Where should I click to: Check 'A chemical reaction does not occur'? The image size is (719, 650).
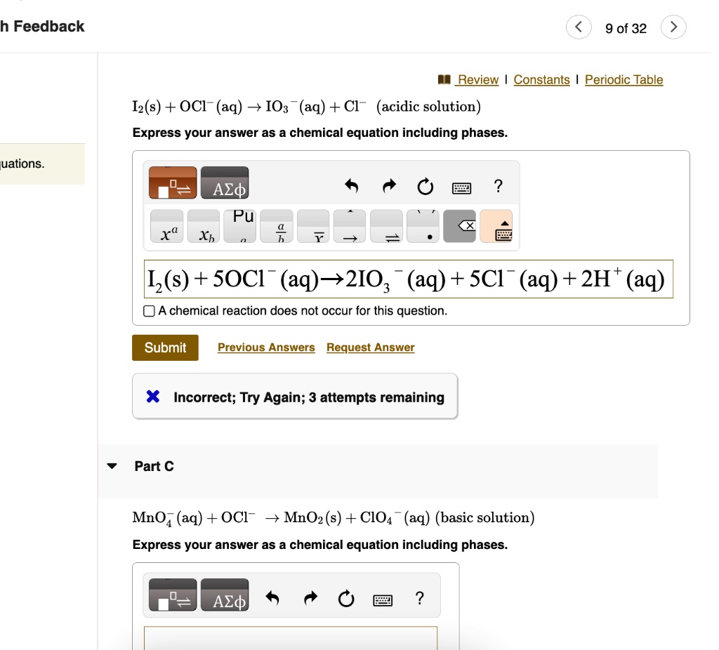[149, 310]
